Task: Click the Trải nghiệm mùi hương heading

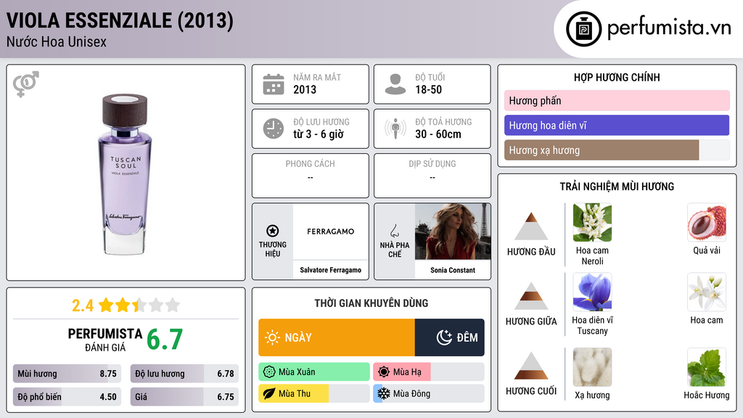Action: [617, 187]
